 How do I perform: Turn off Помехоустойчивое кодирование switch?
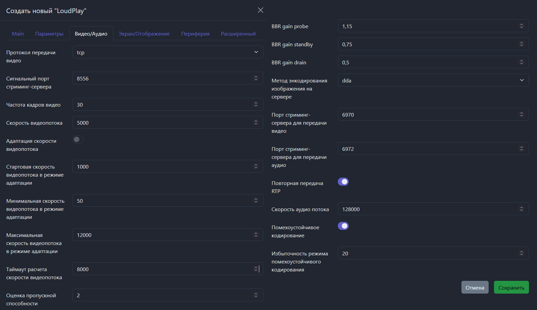343,226
